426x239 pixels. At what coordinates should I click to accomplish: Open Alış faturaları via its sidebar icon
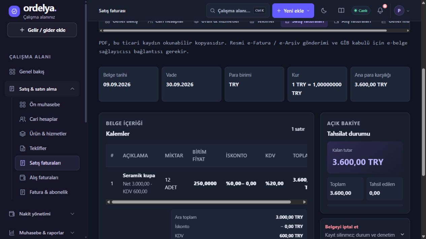[x=23, y=178]
